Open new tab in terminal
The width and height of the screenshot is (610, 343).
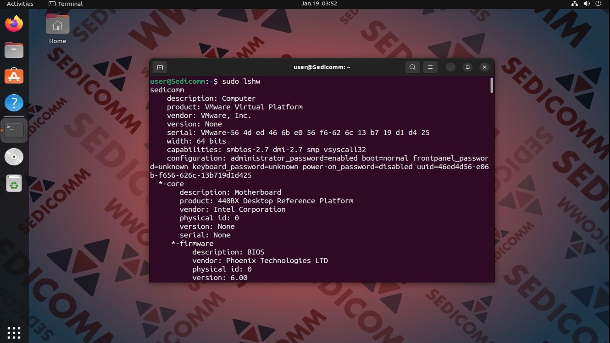[160, 67]
